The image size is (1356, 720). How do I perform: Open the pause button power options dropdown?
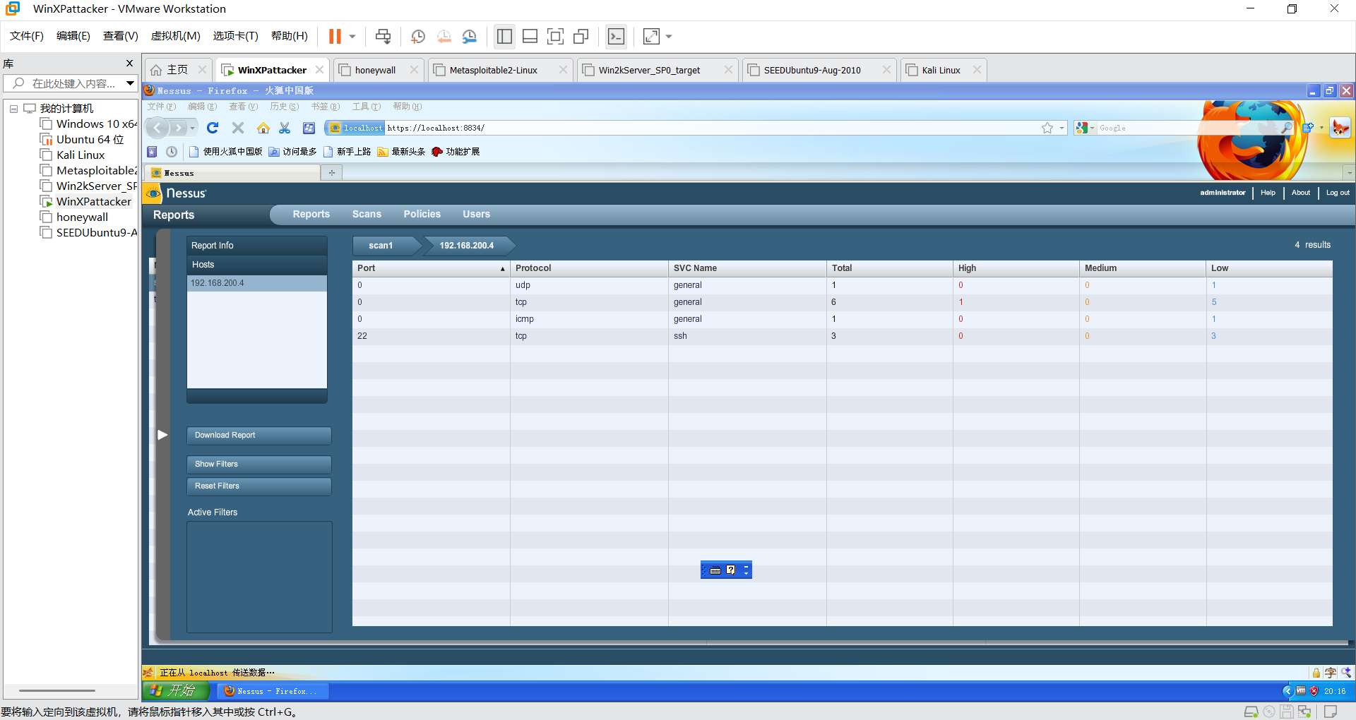click(x=352, y=37)
